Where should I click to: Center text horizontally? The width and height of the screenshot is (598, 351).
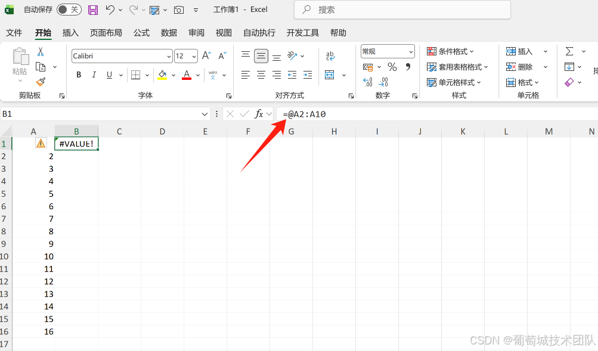tap(261, 74)
